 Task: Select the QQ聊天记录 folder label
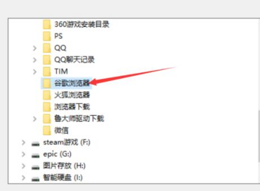click(x=75, y=59)
